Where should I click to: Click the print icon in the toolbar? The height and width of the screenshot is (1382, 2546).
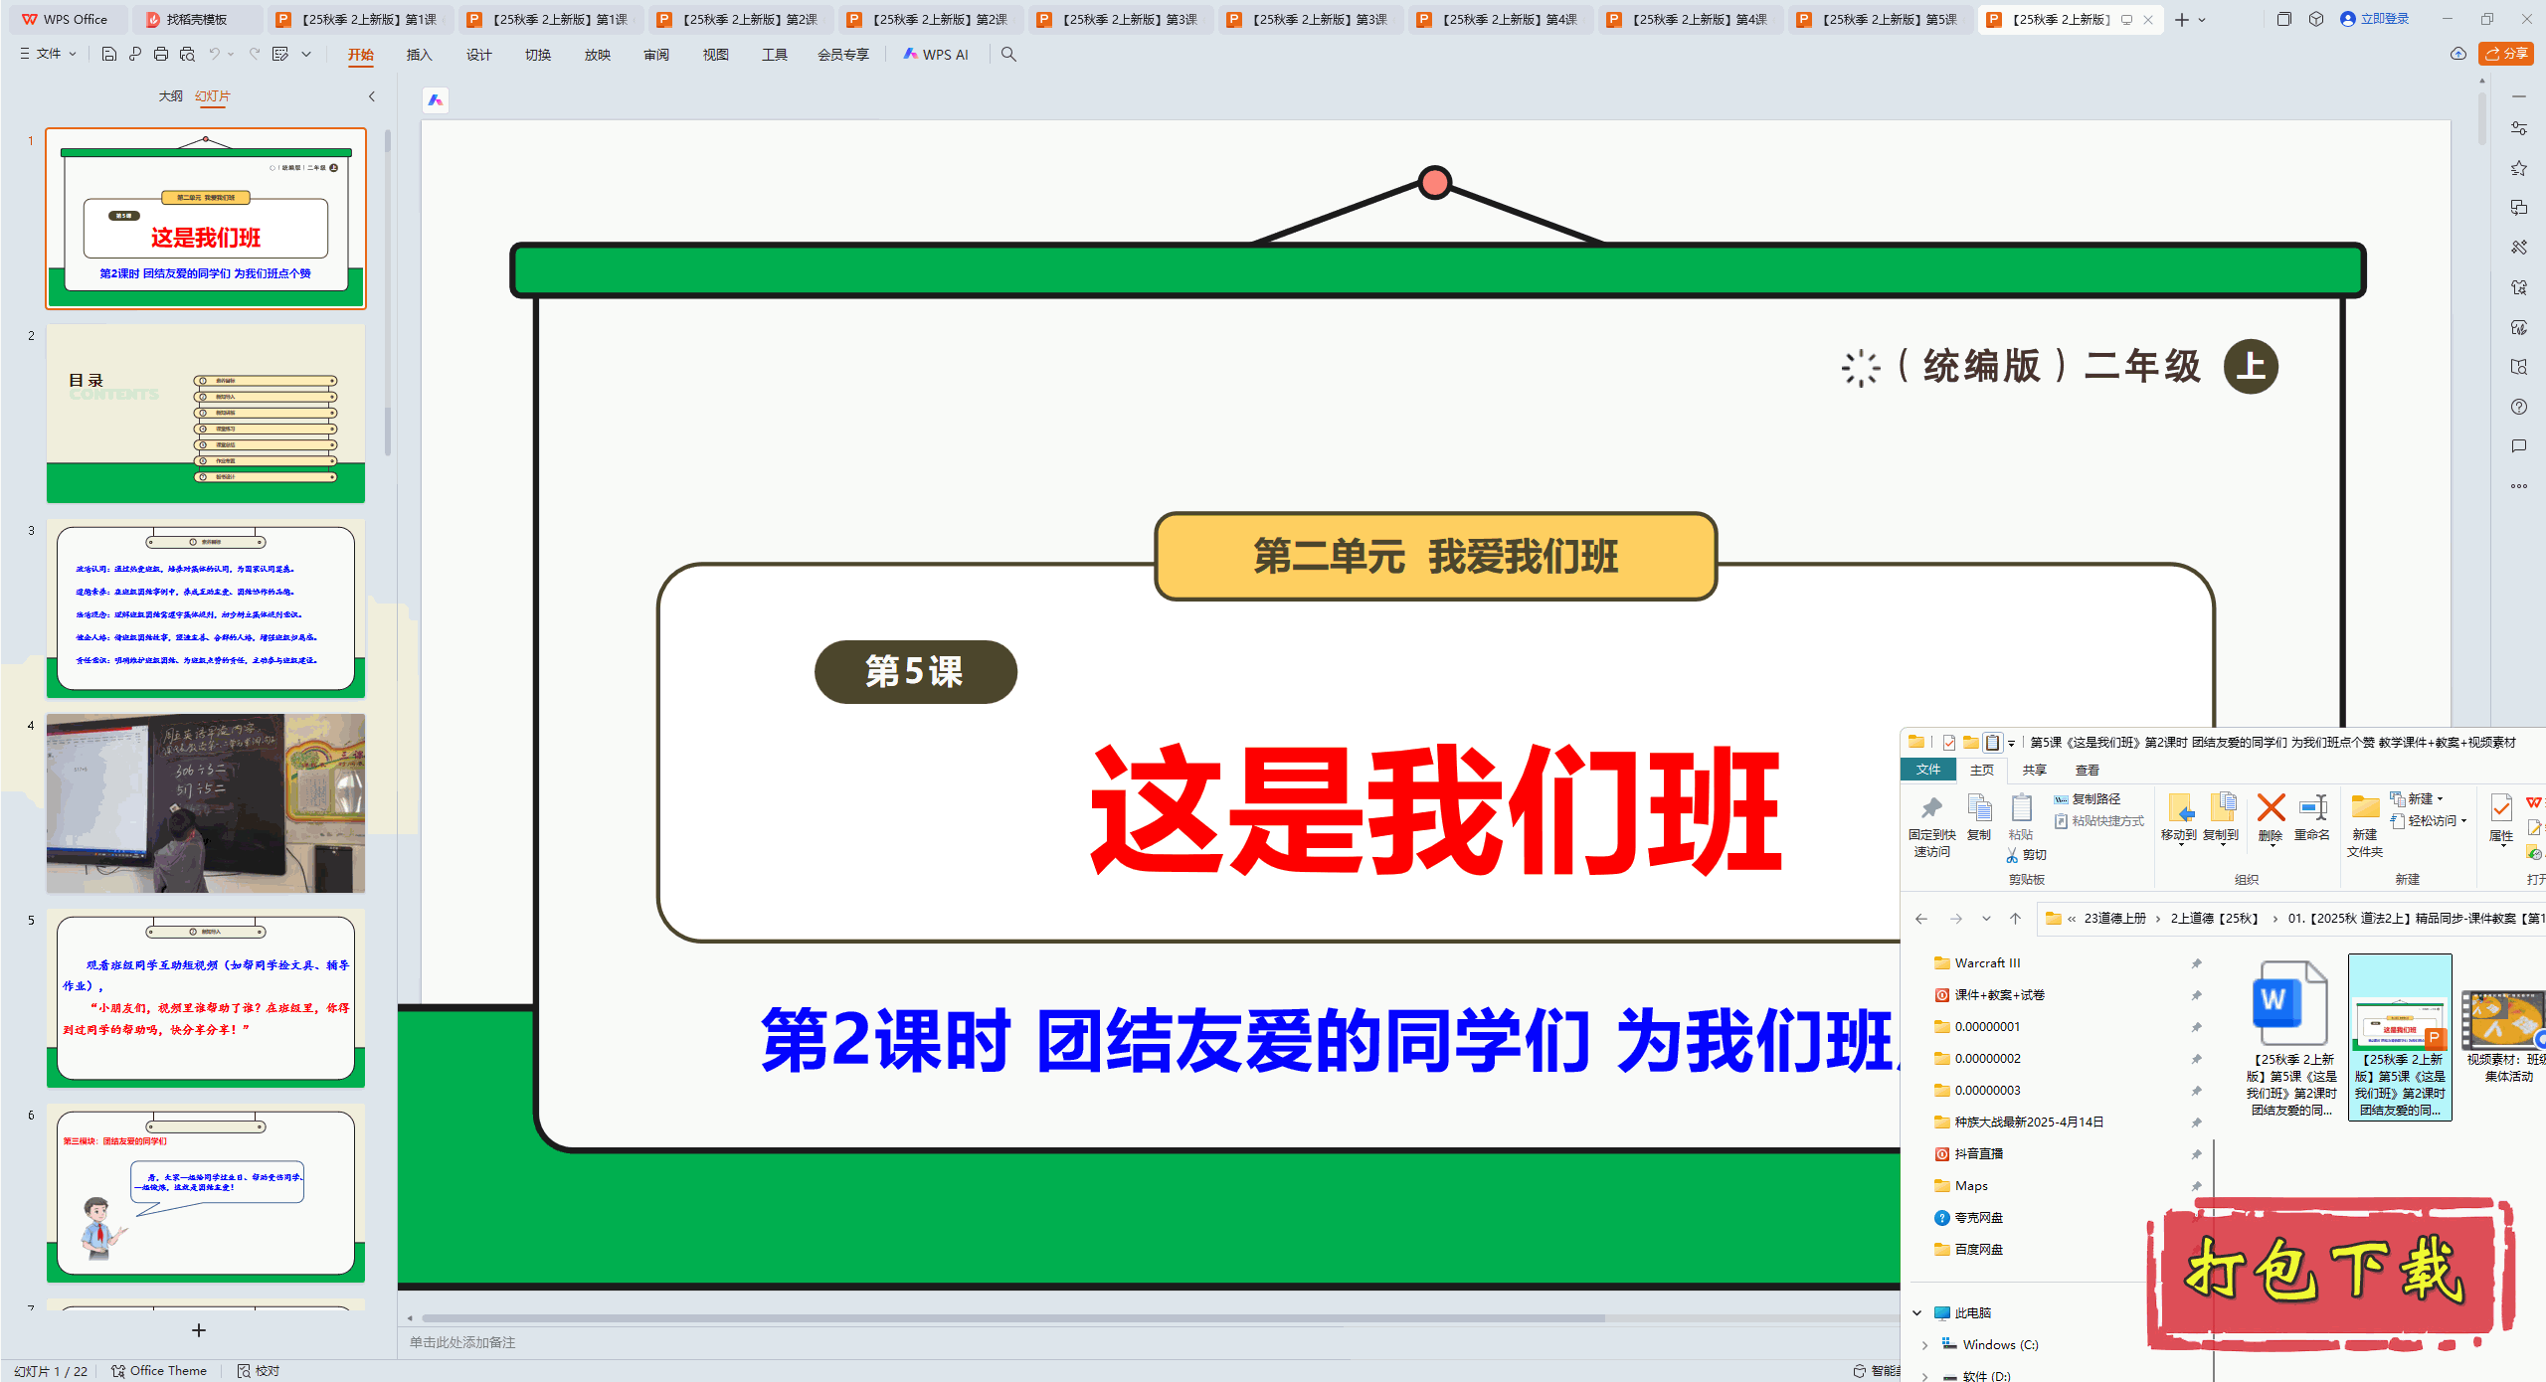161,55
